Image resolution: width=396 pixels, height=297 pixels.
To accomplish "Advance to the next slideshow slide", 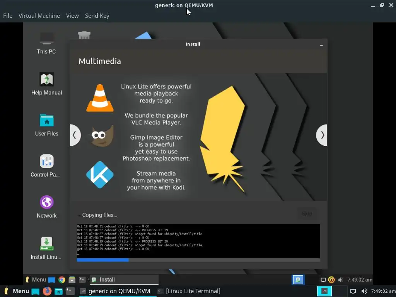I will [322, 135].
